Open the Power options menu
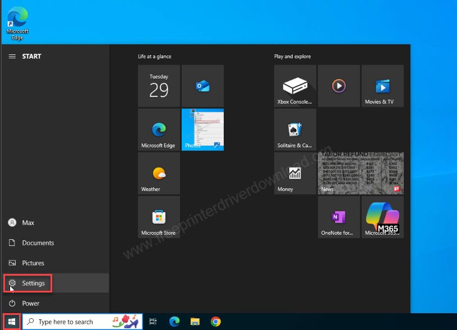 click(56, 303)
